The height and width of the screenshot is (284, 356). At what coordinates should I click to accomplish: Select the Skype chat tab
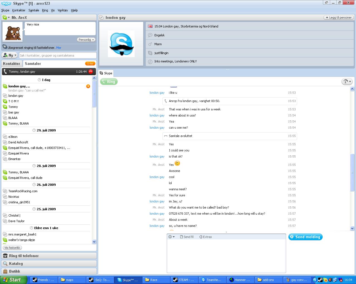pyautogui.click(x=106, y=73)
